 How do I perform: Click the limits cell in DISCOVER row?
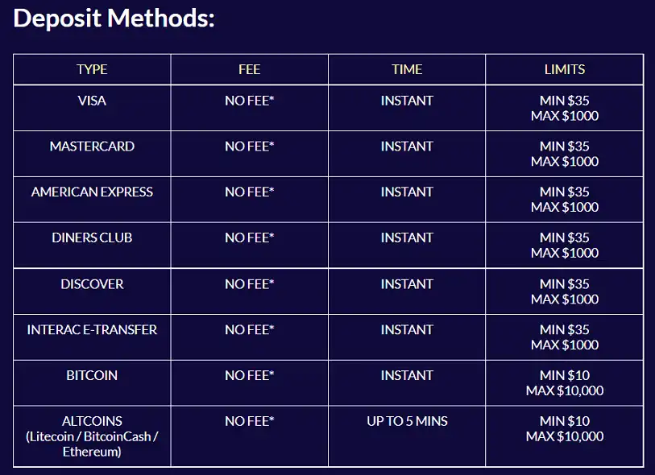click(564, 291)
